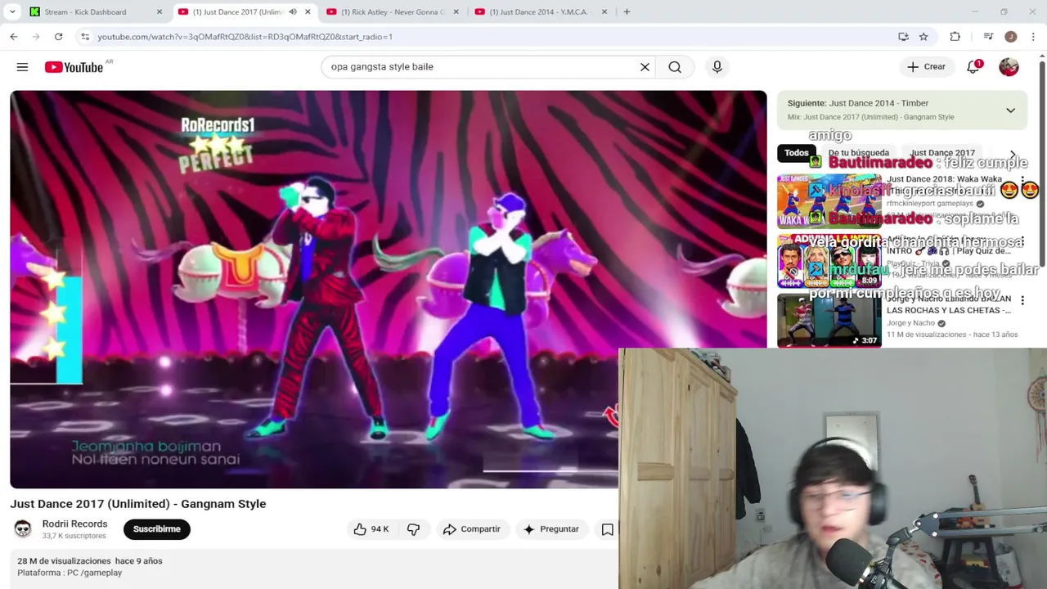This screenshot has width=1047, height=589.
Task: Click the Suscribirme button
Action: click(157, 529)
